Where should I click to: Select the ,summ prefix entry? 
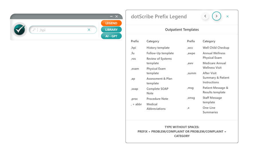click(191, 73)
